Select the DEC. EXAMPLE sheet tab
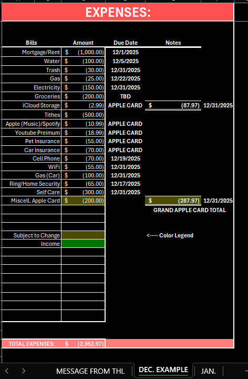 163,370
